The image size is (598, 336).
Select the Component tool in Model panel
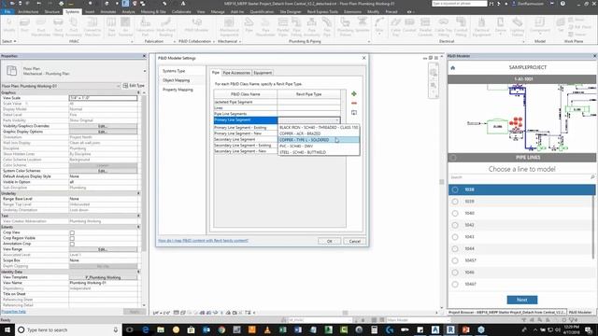pyautogui.click(x=540, y=25)
